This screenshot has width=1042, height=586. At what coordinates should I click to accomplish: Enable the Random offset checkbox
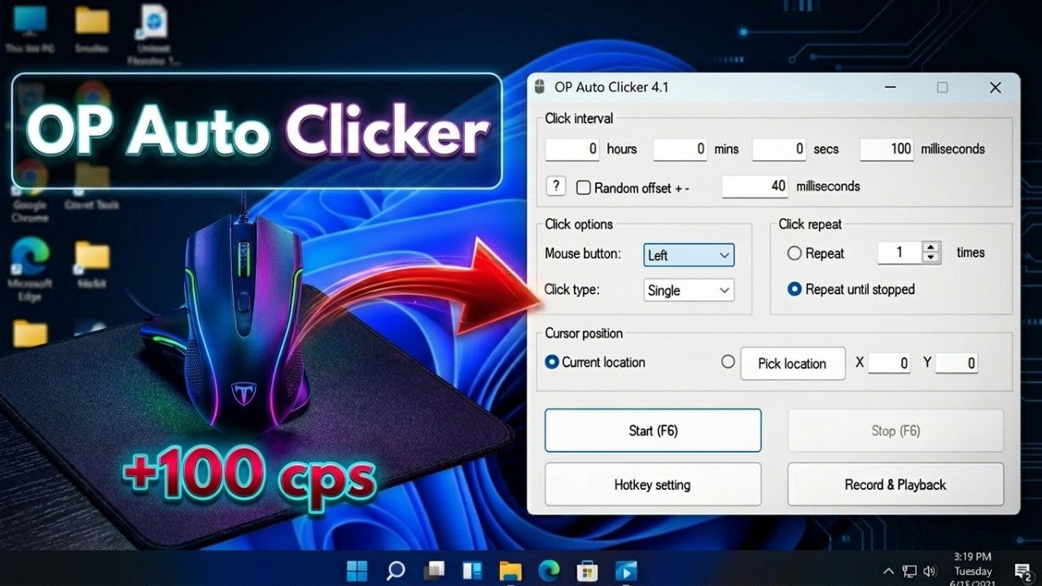tap(583, 187)
